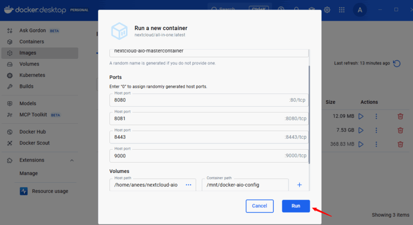Screen dimensions: 413x225
Task: Cancel the new container dialog
Action: (260, 206)
